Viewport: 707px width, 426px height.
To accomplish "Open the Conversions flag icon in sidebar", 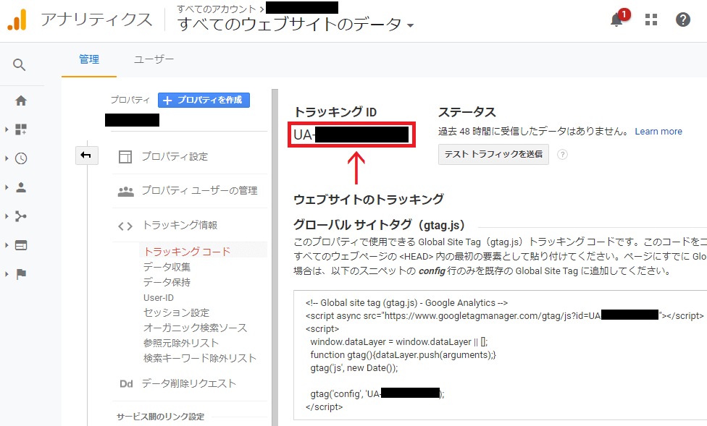I will coord(21,274).
